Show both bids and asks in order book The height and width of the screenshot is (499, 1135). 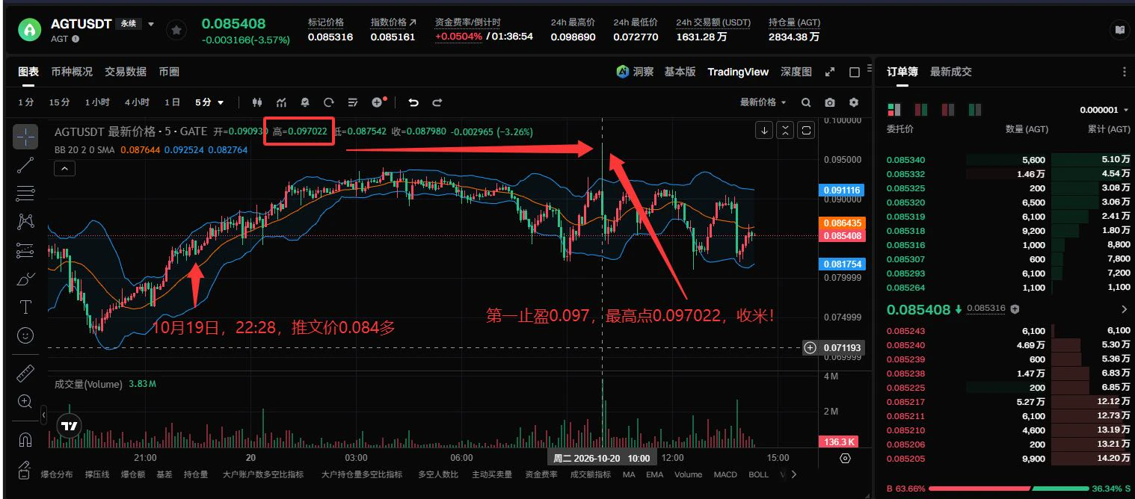pyautogui.click(x=894, y=110)
